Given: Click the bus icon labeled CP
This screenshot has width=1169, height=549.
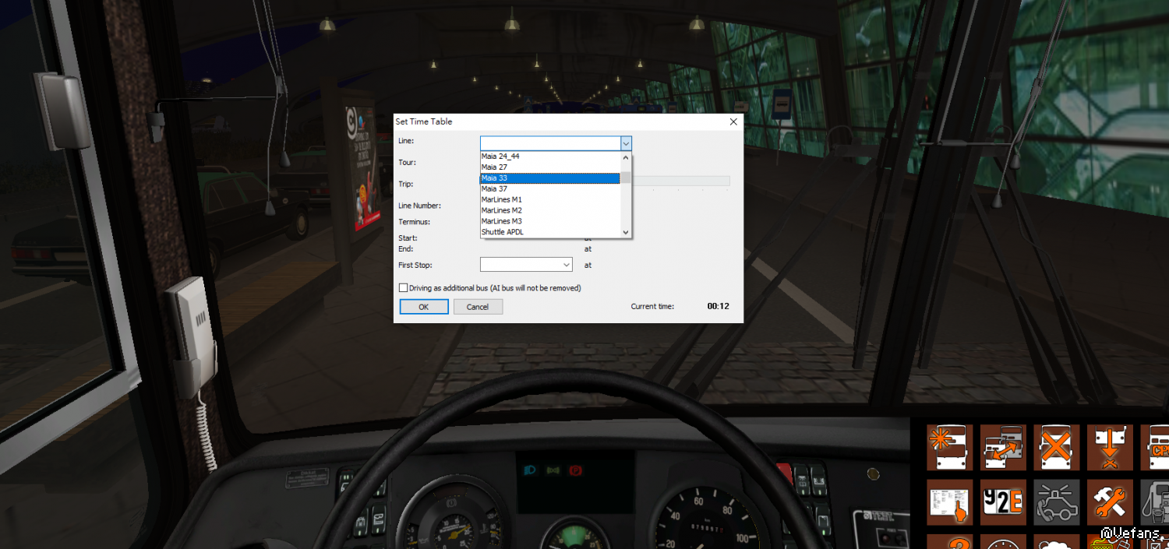Looking at the screenshot, I should (1155, 448).
